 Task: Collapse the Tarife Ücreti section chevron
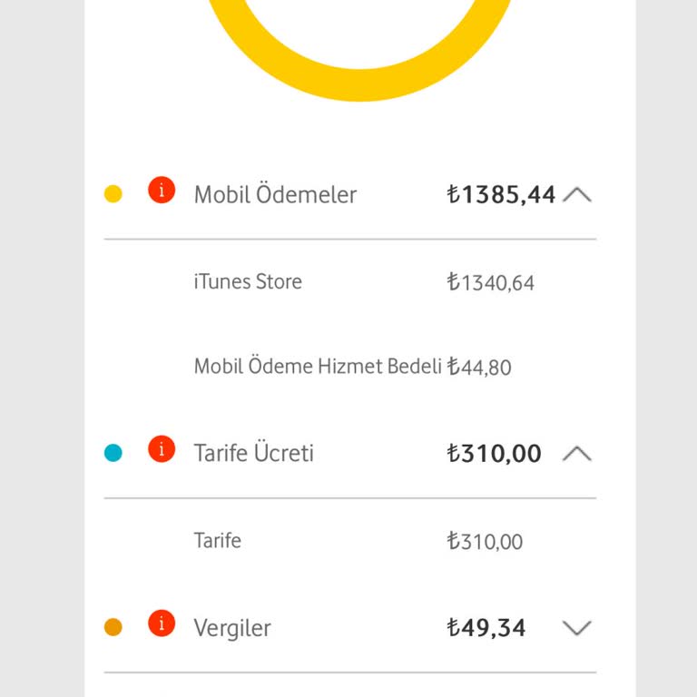tap(577, 453)
